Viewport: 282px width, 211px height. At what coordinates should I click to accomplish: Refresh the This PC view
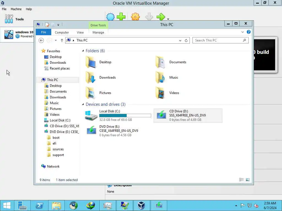point(186,41)
